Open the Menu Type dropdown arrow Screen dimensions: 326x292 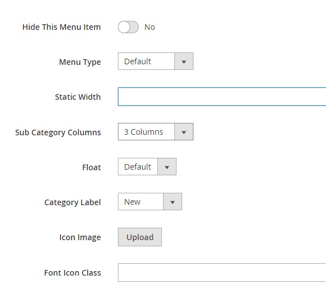click(184, 61)
